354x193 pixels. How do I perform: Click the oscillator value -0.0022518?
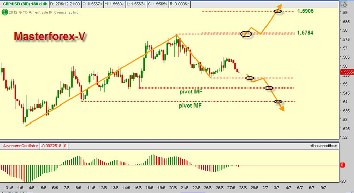[x=51, y=146]
